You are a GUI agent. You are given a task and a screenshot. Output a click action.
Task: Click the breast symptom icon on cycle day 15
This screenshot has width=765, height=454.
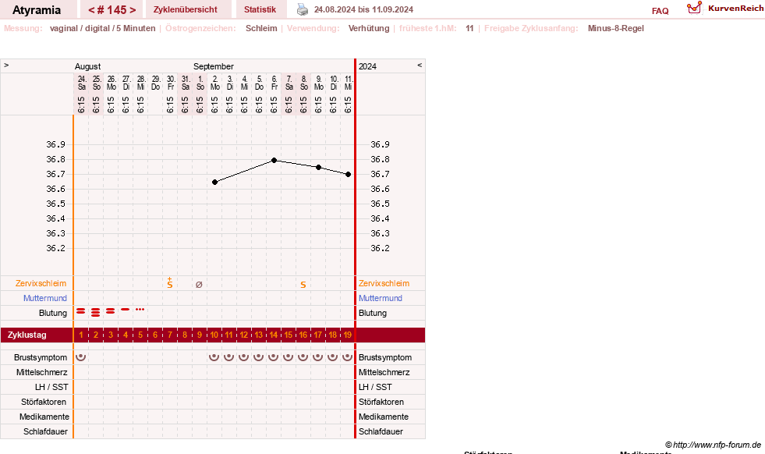click(289, 356)
